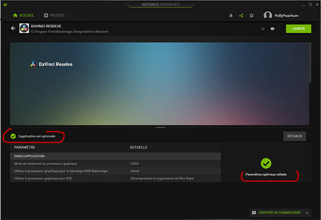
Task: Click the 'L'application est optimisée' status text
Action: click(x=37, y=136)
